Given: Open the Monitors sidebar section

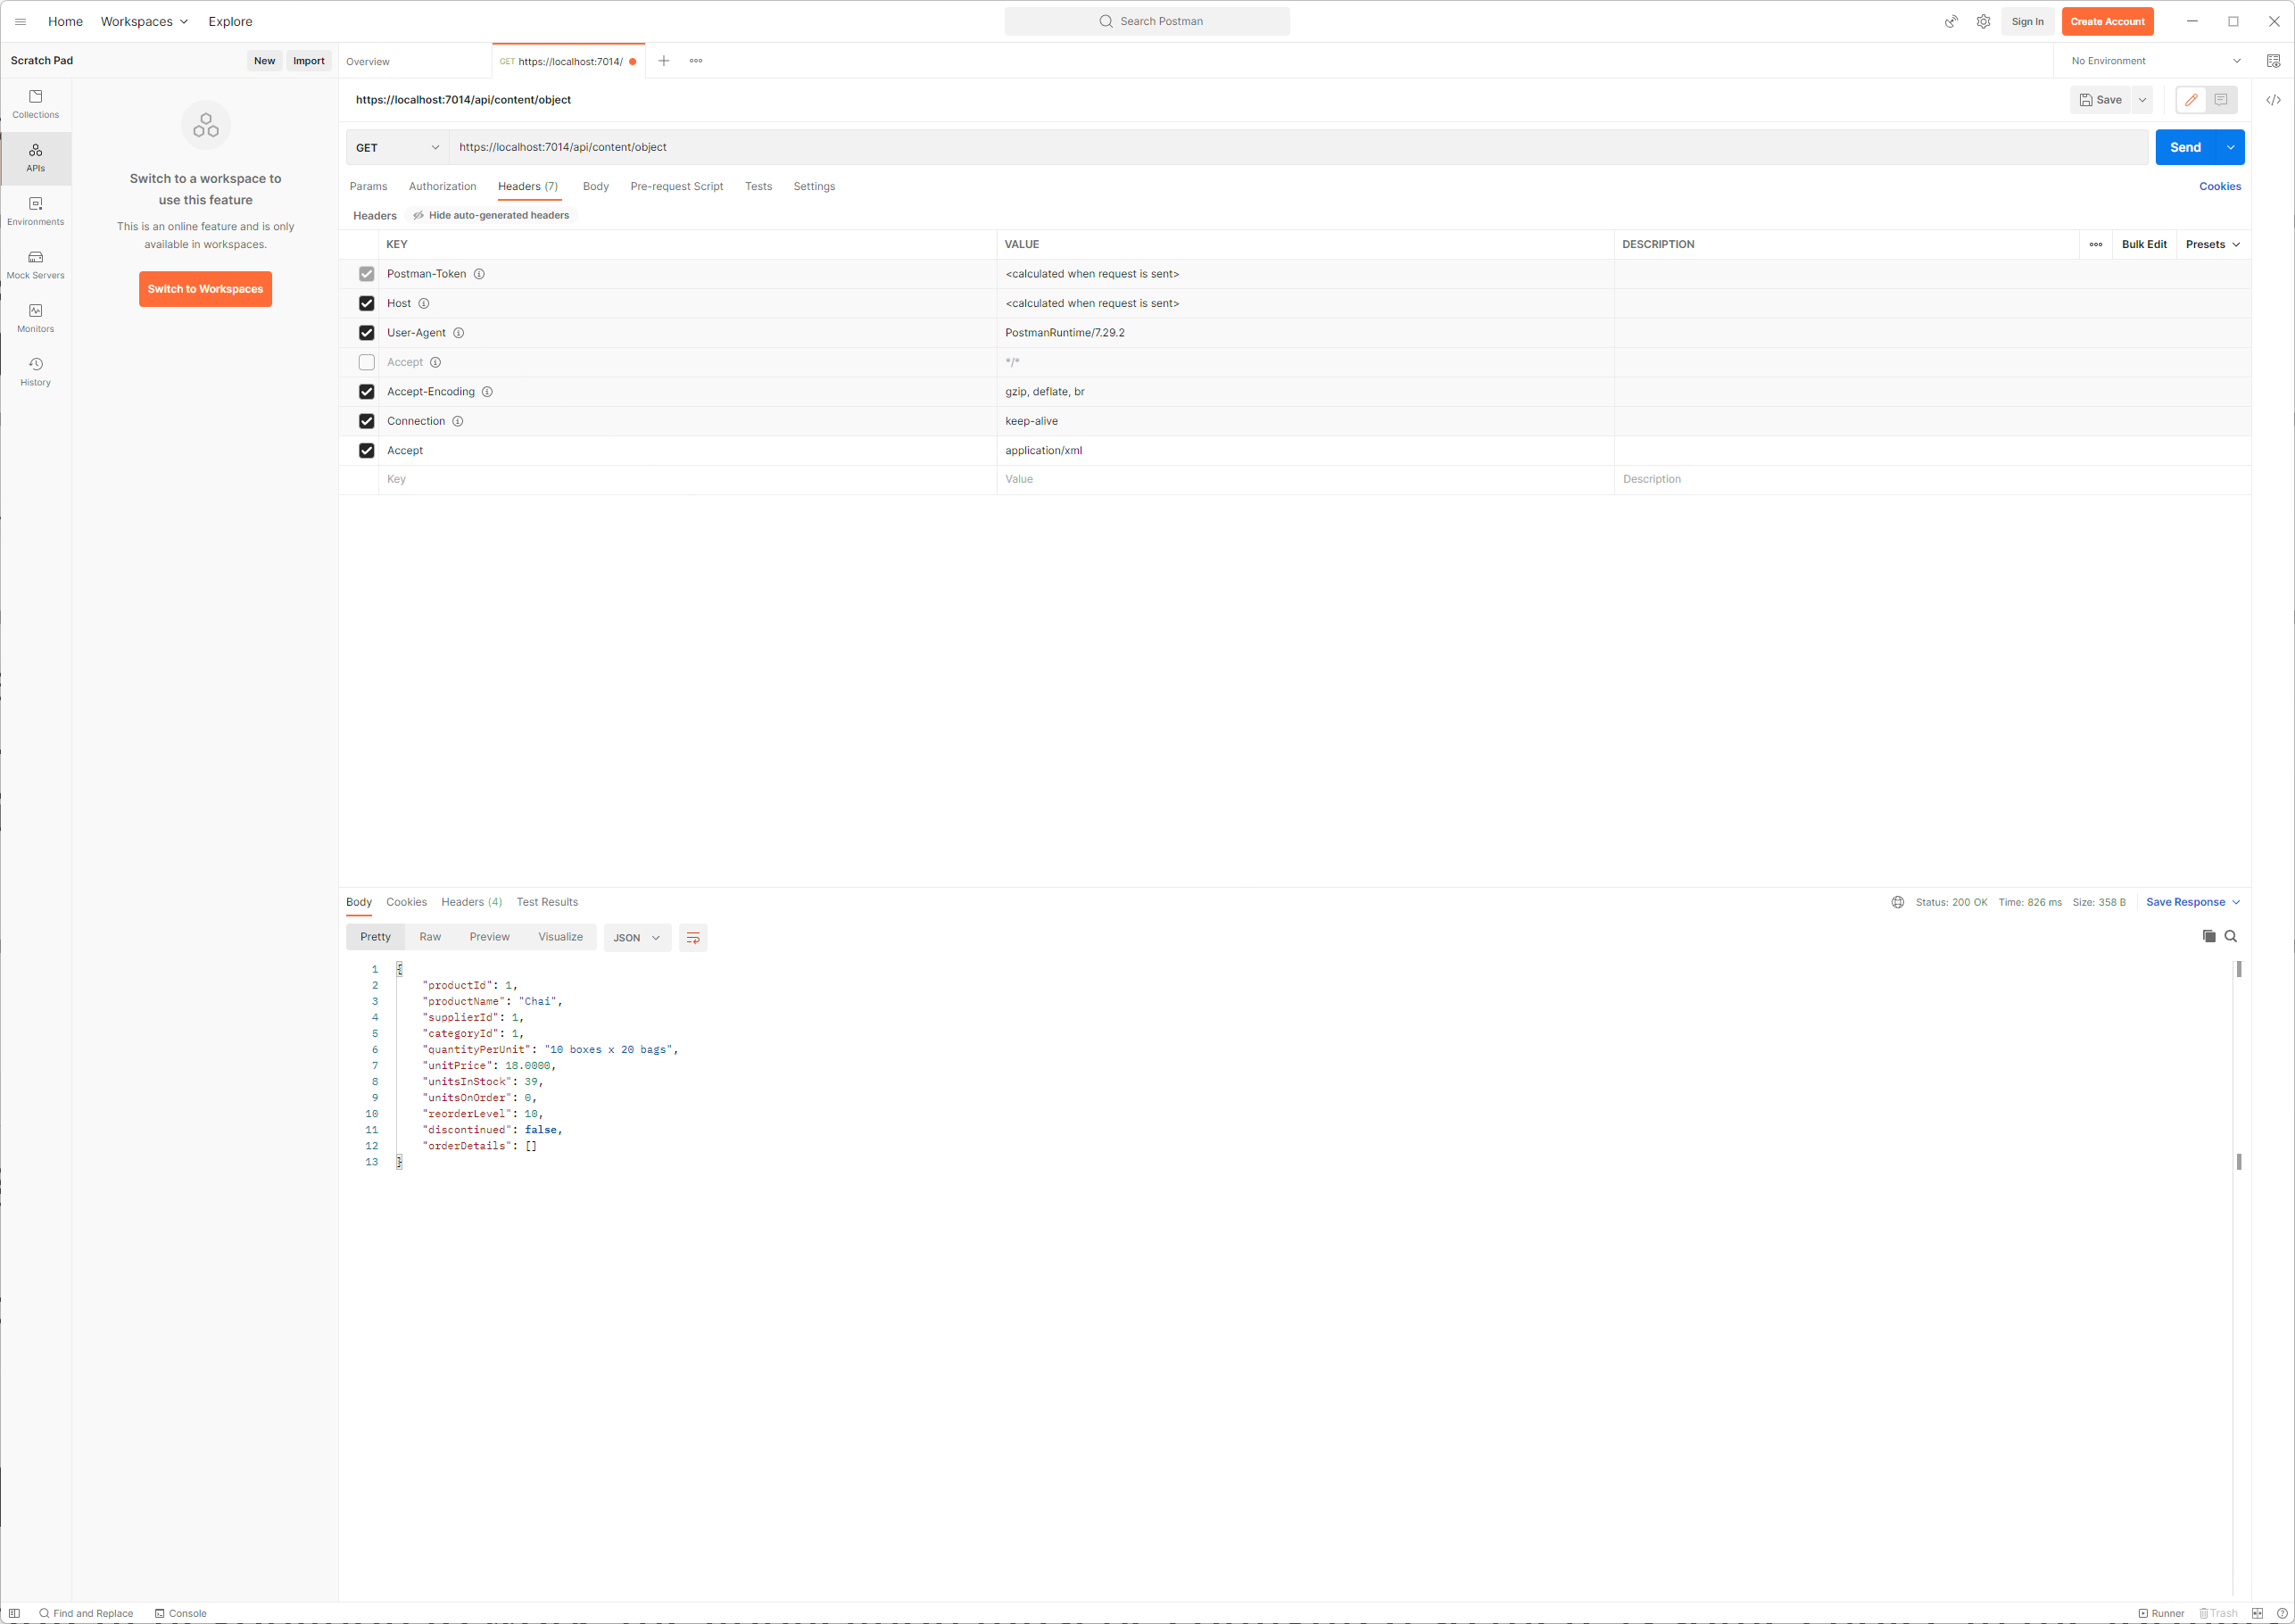Looking at the screenshot, I should point(35,318).
